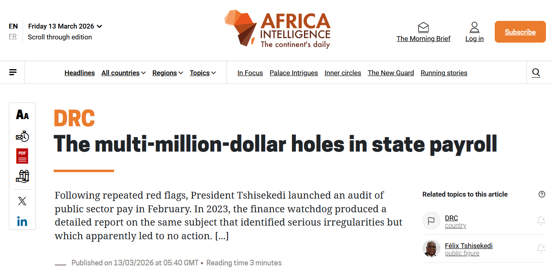The image size is (552, 269).
Task: Toggle alert bell for Félix Tshisekedi
Action: tap(541, 248)
